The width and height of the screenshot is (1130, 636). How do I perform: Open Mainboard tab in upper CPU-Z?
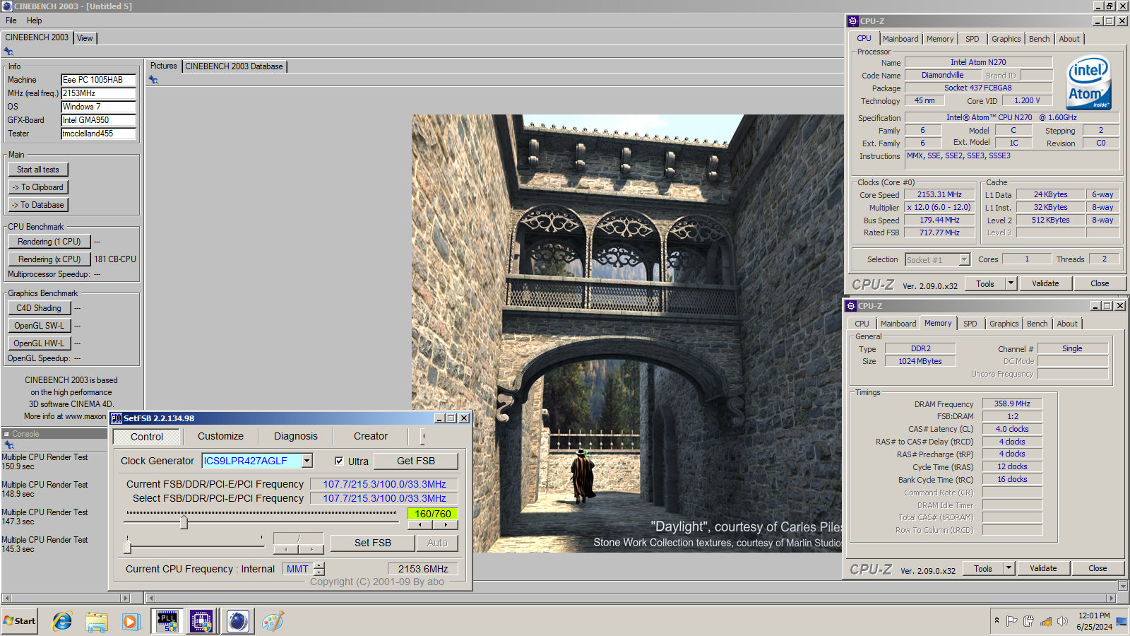[x=900, y=39]
